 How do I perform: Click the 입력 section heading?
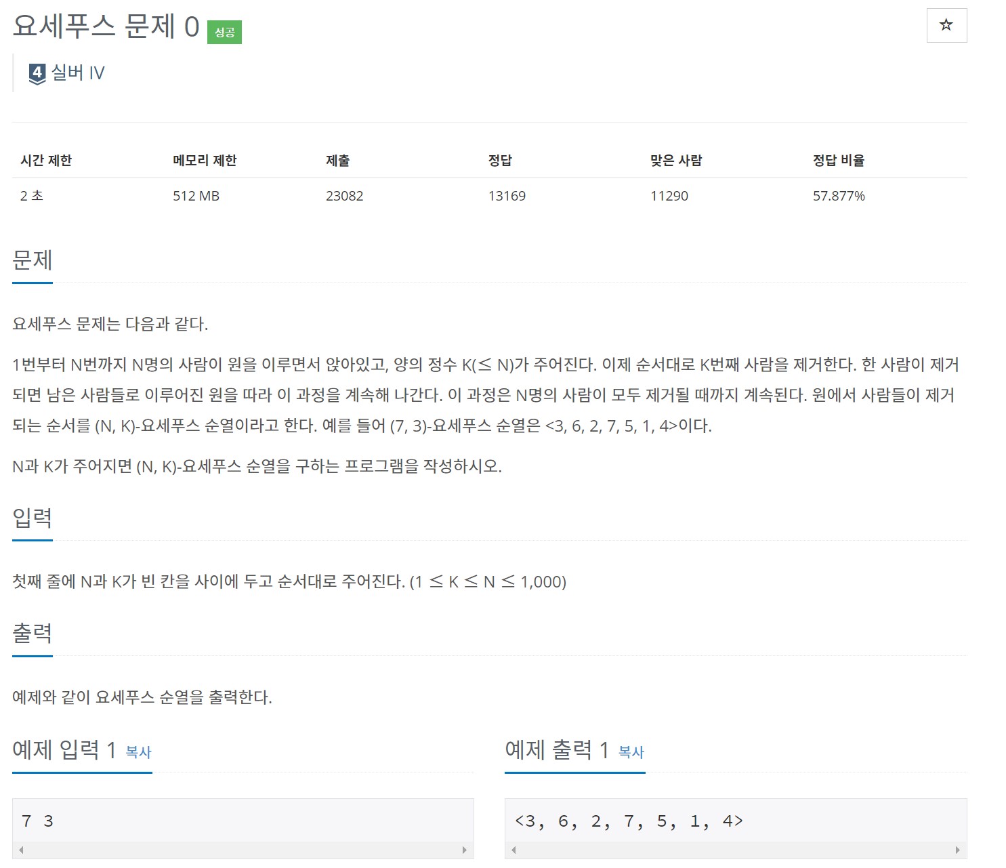(33, 518)
